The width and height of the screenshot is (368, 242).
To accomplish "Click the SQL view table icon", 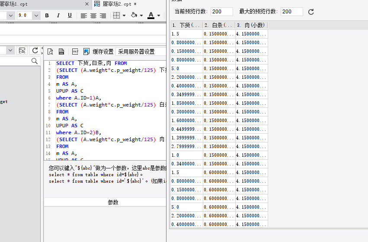I will tap(61, 52).
